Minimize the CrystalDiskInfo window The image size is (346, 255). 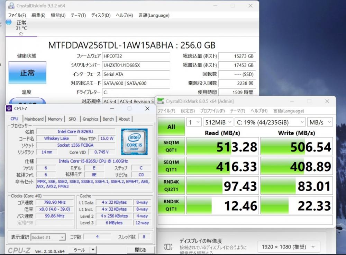[x=215, y=6]
